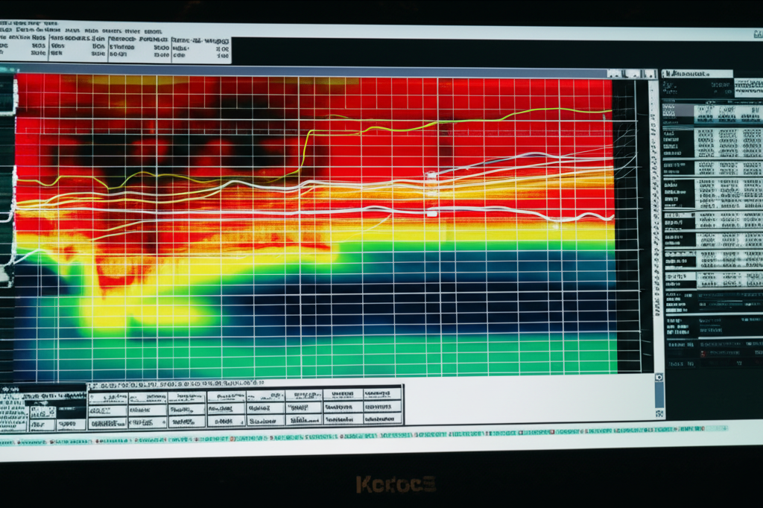
Task: Switch to the bottom-left panel's dark header tab
Action: (x=43, y=393)
